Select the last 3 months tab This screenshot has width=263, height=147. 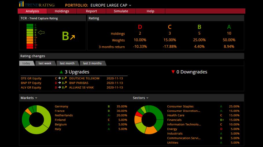92,63
